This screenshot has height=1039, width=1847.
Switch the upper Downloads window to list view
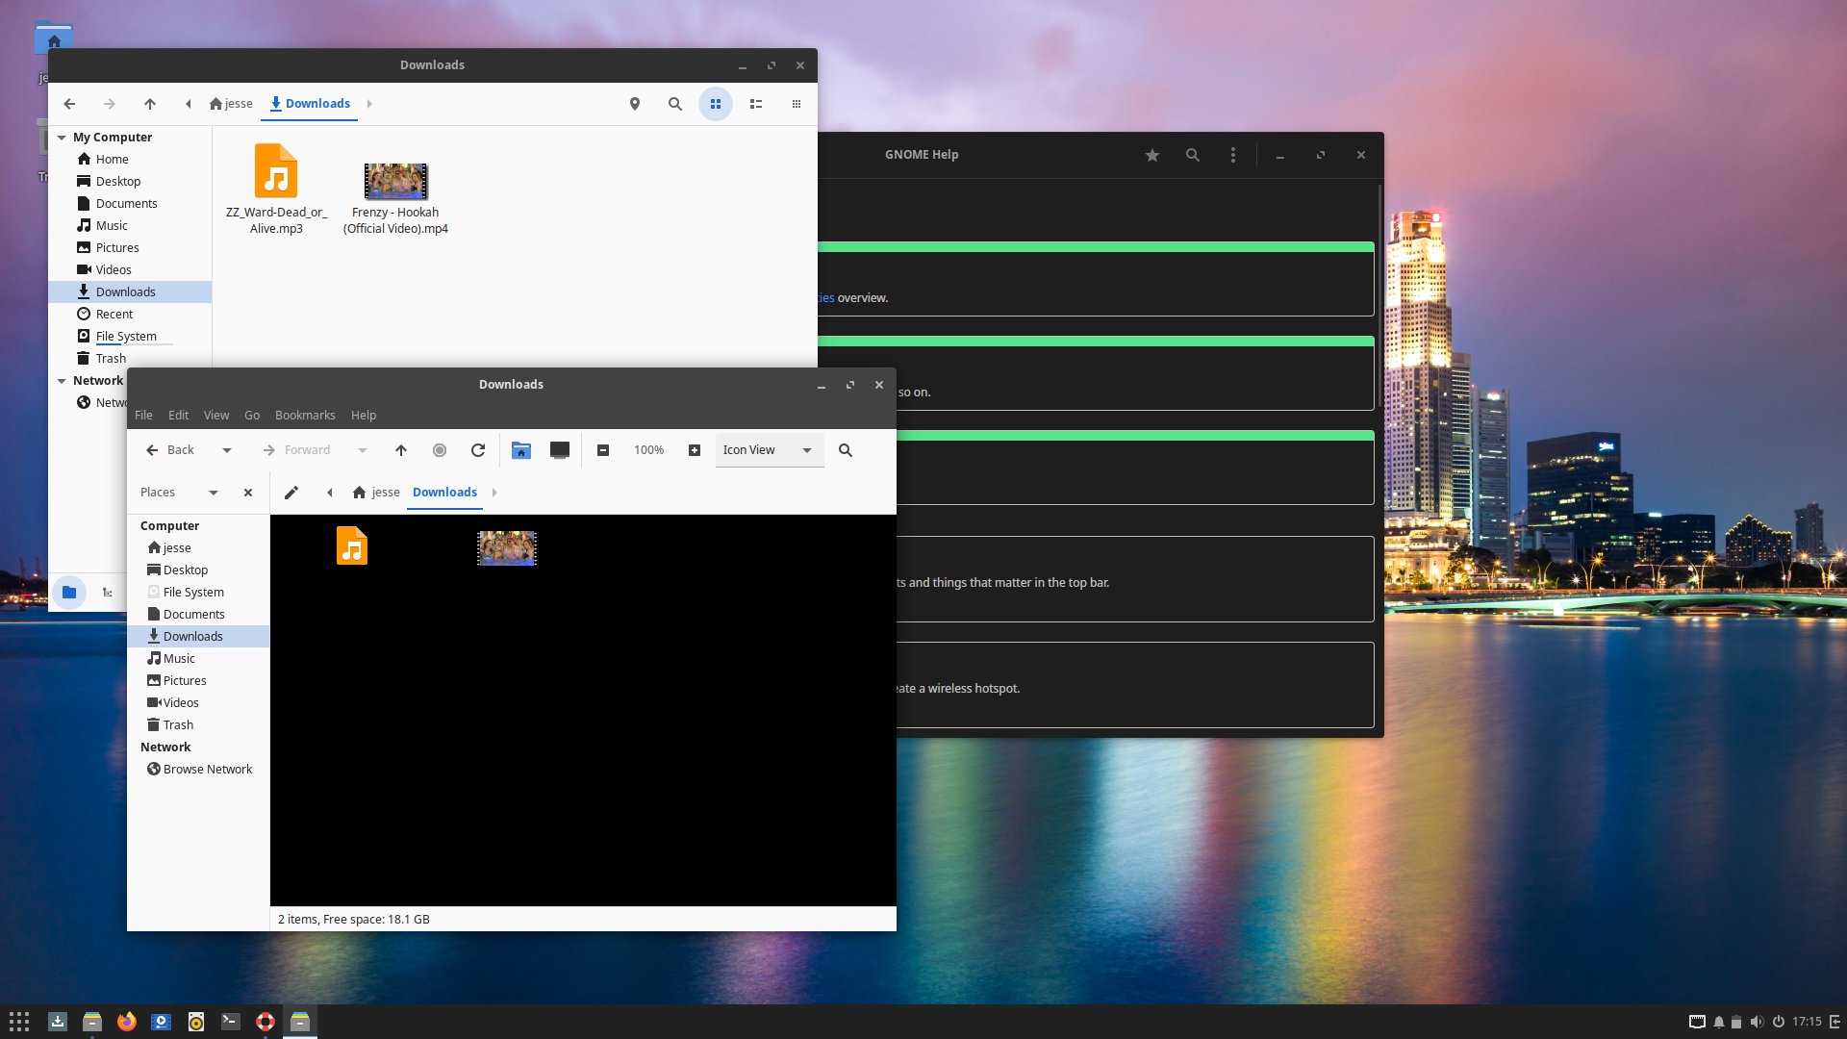(x=756, y=104)
